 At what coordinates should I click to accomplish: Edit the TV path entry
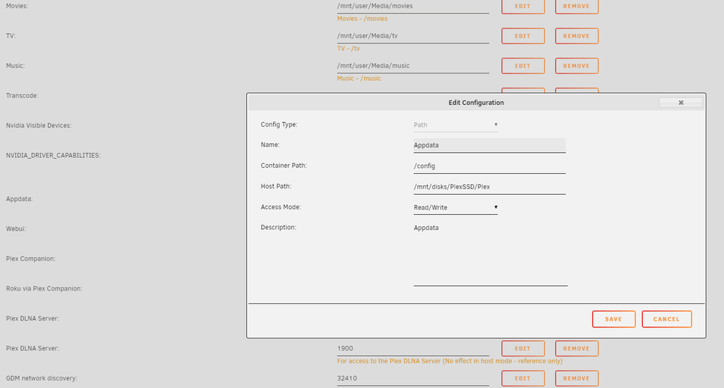[523, 36]
